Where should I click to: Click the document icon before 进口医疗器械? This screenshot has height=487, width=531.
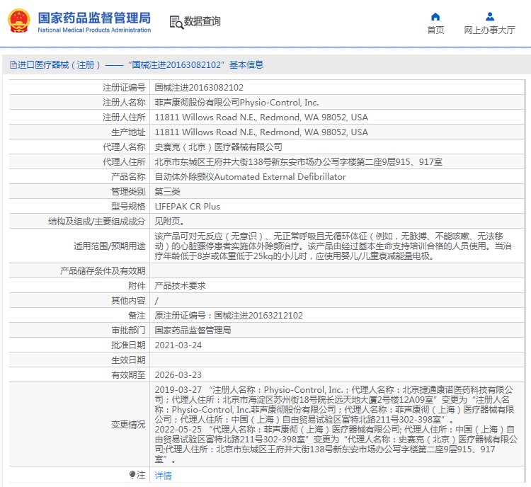pos(13,64)
